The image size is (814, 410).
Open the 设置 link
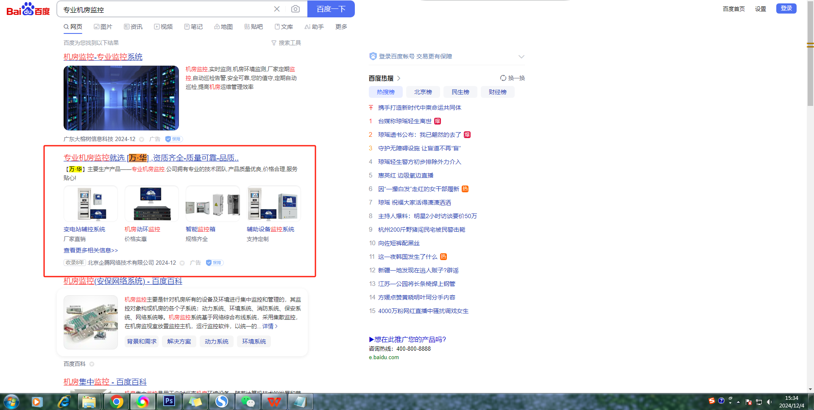[761, 9]
